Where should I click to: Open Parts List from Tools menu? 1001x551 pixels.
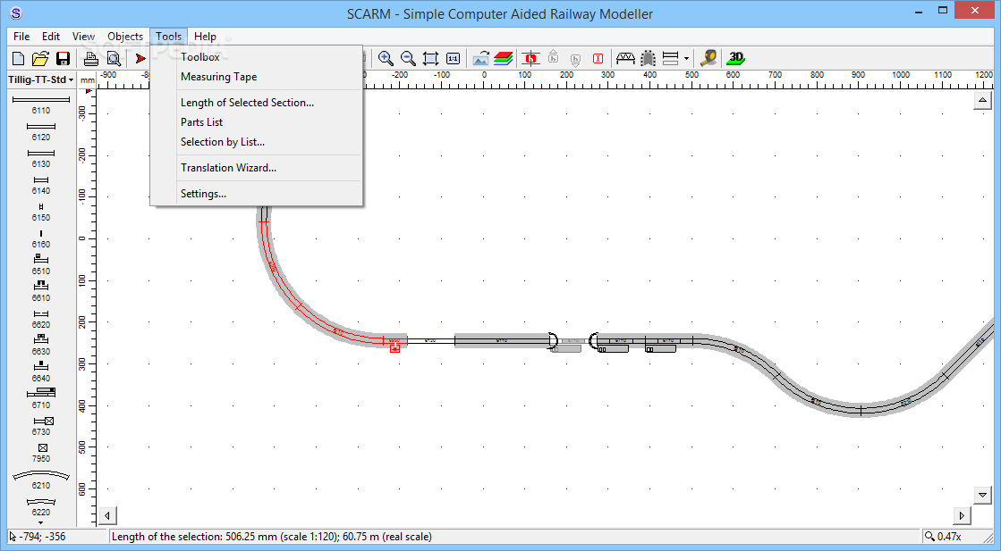257,122
